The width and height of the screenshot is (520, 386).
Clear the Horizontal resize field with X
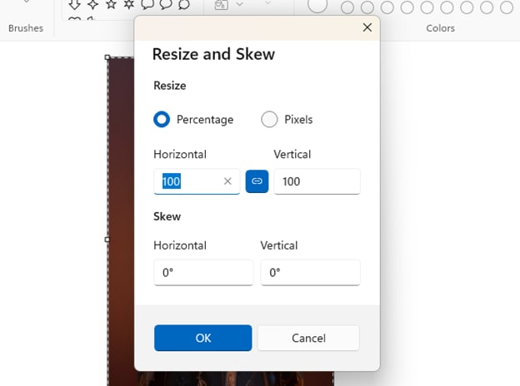coord(227,181)
